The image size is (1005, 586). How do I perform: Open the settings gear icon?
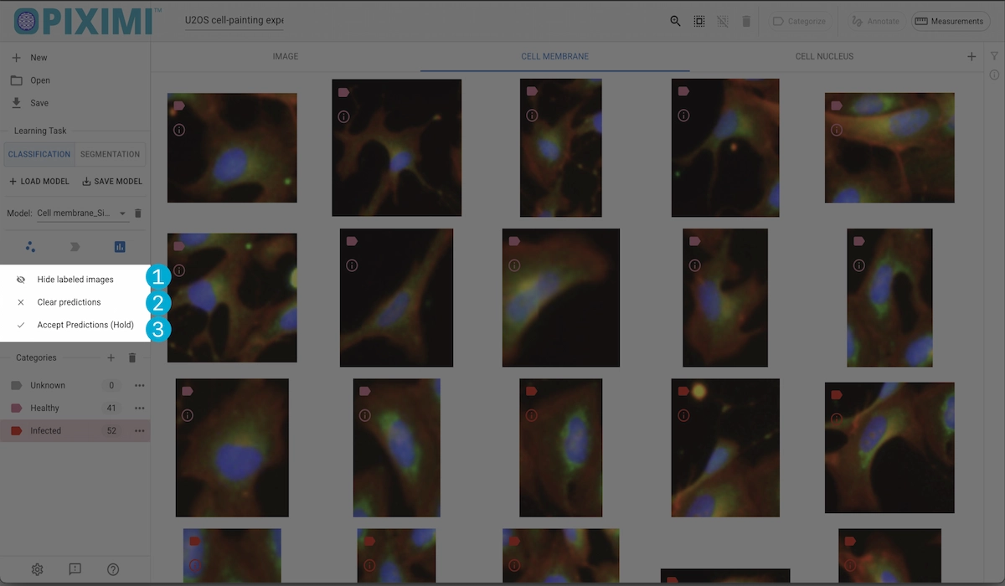coord(37,569)
